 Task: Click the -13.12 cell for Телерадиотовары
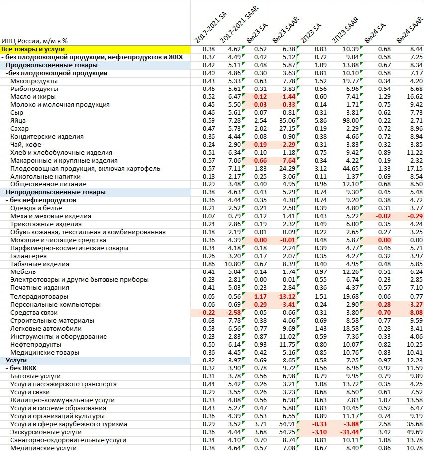click(x=289, y=296)
